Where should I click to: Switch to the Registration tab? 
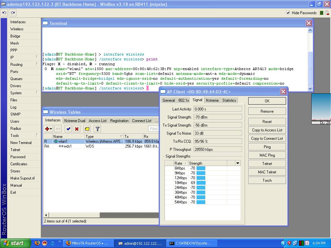pyautogui.click(x=119, y=121)
